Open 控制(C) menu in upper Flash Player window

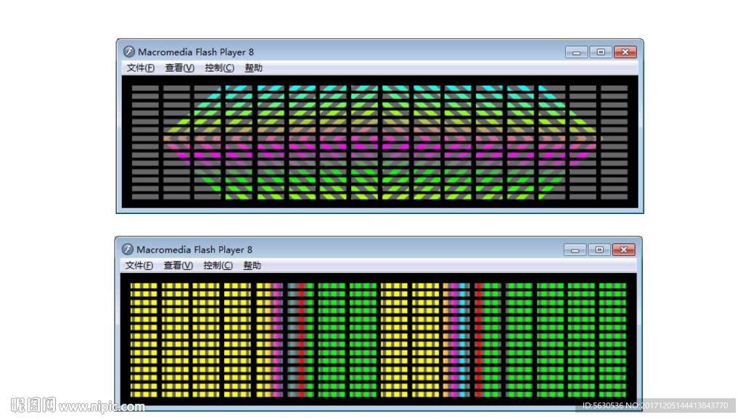219,67
